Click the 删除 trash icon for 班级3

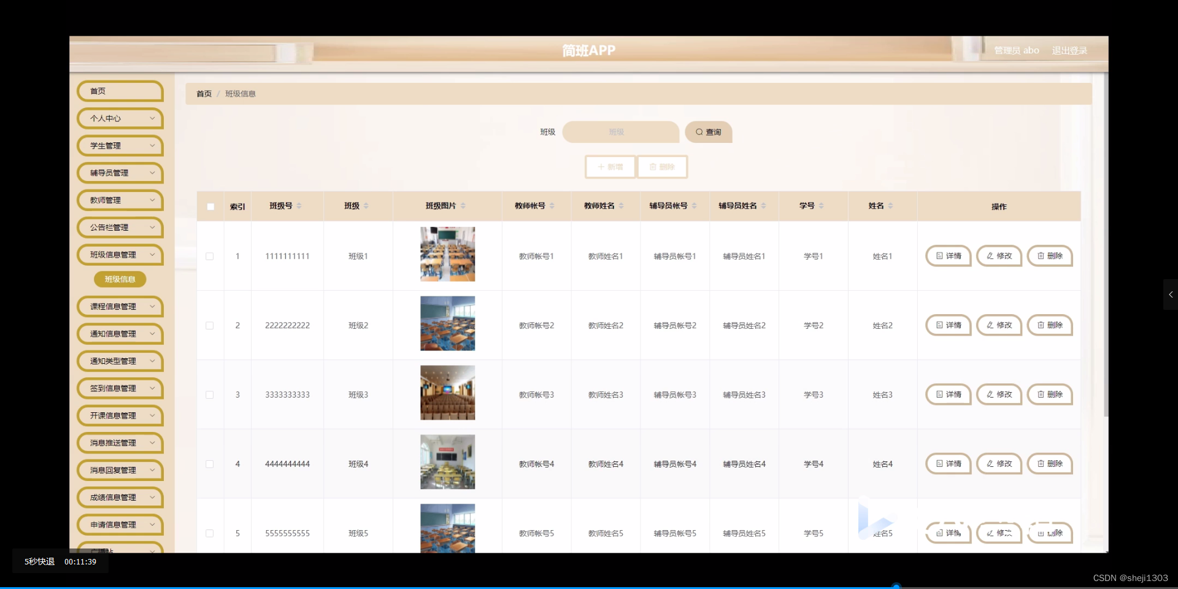click(x=1040, y=395)
